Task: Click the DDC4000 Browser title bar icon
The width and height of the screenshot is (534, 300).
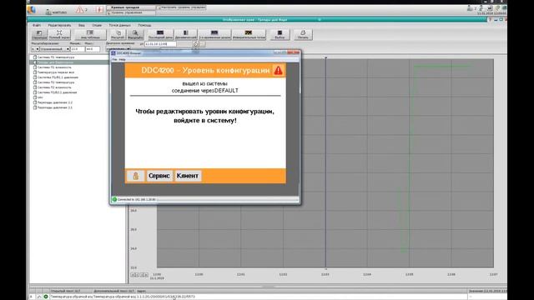Action: point(113,53)
